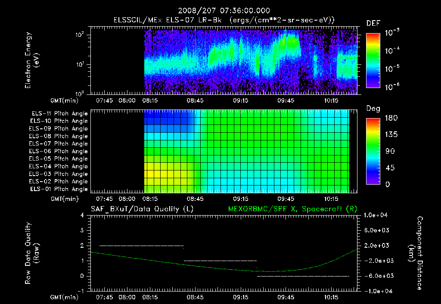This screenshot has height=304, width=441.
Task: Click the data quality line at level 0
Action: [x=303, y=276]
